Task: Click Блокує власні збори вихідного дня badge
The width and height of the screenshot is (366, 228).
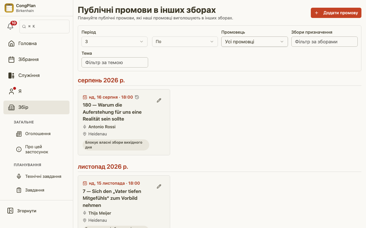Action: pos(116,145)
